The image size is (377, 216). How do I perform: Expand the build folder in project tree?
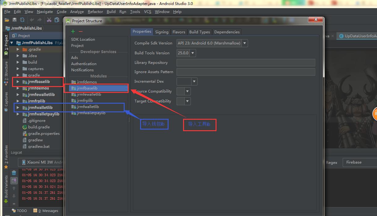coord(18,62)
